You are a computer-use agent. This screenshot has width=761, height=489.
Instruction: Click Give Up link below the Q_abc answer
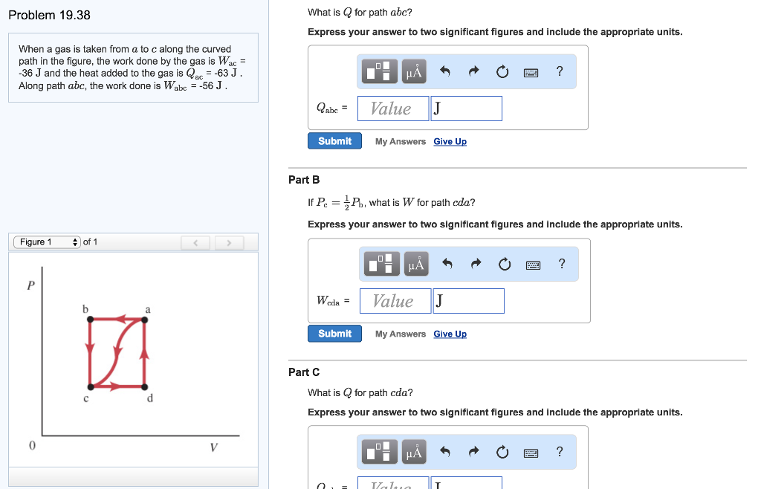450,141
